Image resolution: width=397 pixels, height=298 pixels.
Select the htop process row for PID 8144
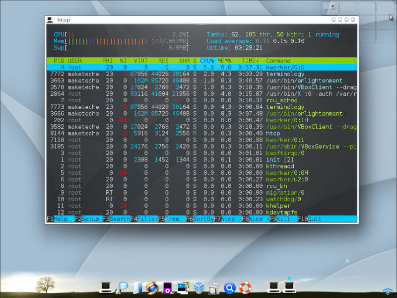click(x=198, y=134)
